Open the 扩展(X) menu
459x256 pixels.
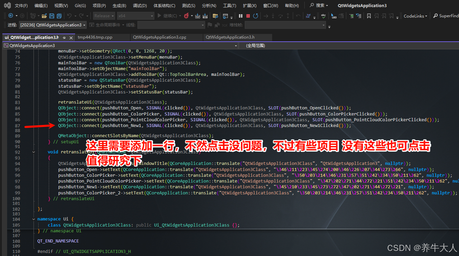pos(249,5)
